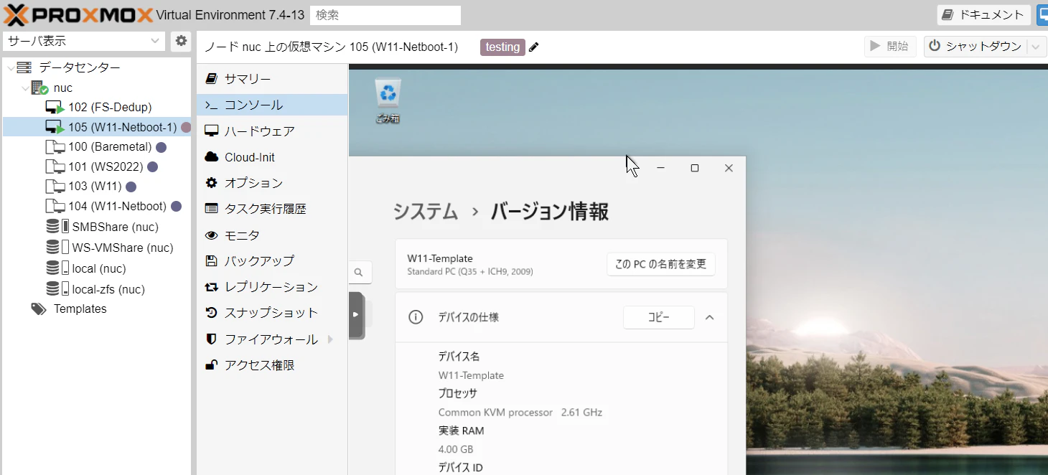Open レプリケーション settings
The width and height of the screenshot is (1048, 475).
272,287
